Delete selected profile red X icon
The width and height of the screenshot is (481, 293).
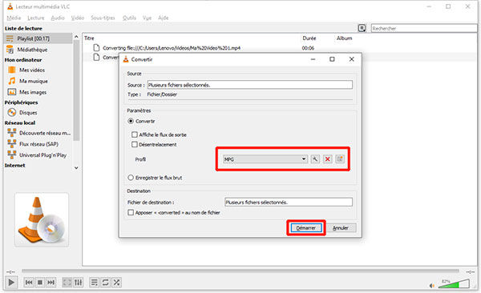[328, 159]
